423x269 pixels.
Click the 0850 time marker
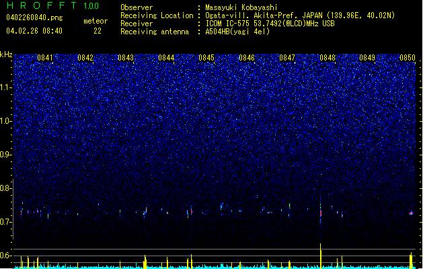coord(408,58)
